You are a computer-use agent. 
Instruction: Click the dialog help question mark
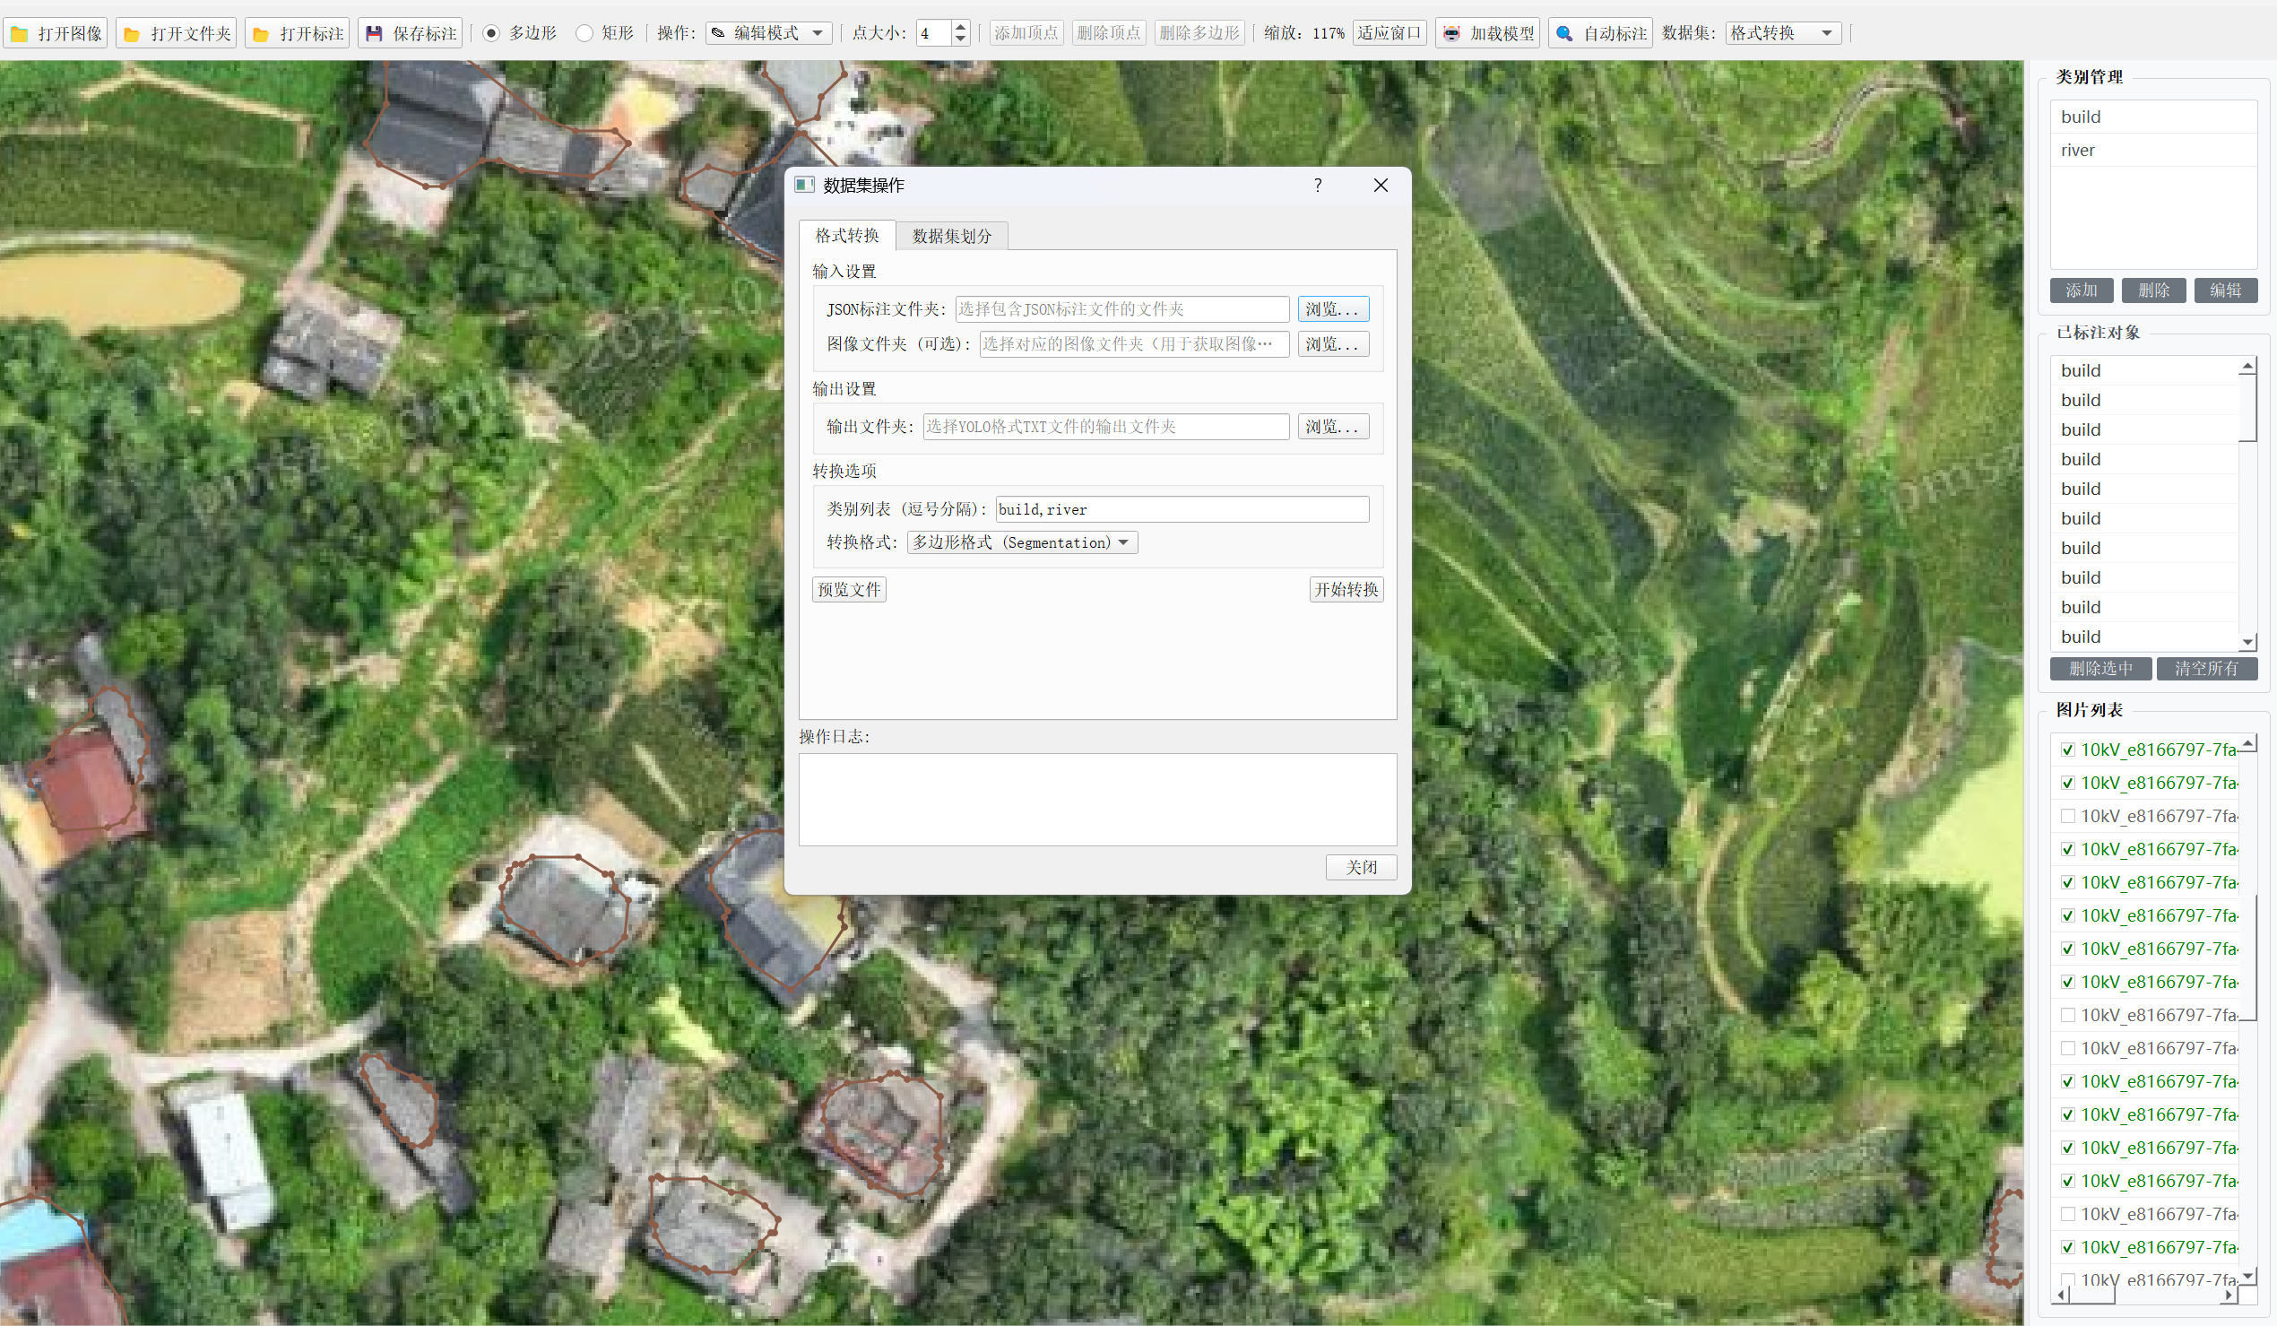(1318, 186)
